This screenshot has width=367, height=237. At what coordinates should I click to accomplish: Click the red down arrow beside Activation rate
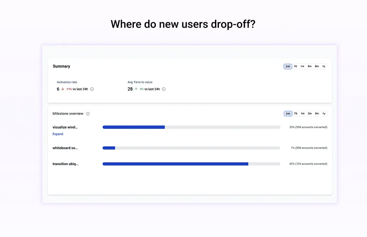[63, 89]
